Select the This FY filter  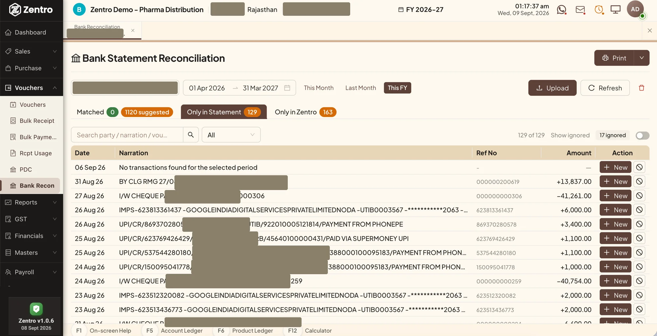(x=397, y=88)
